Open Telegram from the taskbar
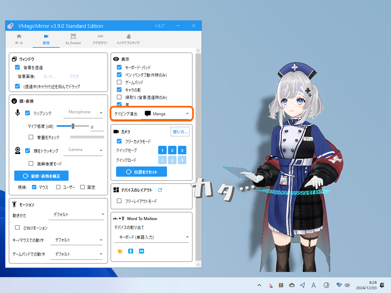391x293 pixels. click(302, 285)
